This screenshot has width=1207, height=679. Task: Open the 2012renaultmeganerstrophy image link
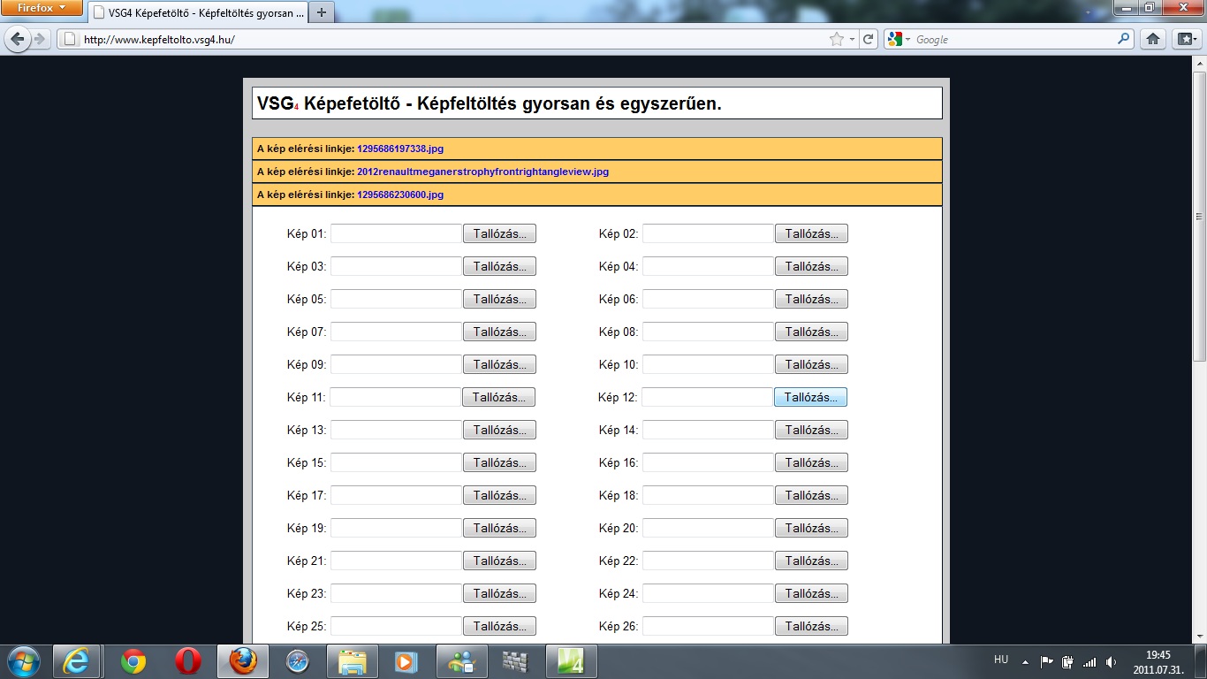coord(482,172)
